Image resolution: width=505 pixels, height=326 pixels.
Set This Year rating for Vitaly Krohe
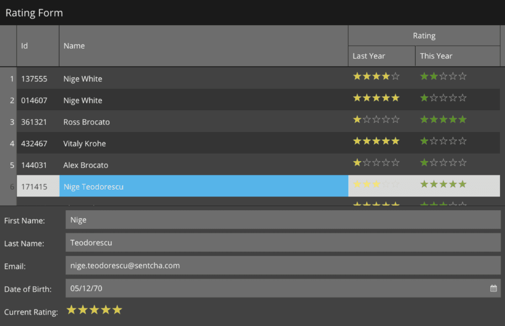pyautogui.click(x=443, y=141)
